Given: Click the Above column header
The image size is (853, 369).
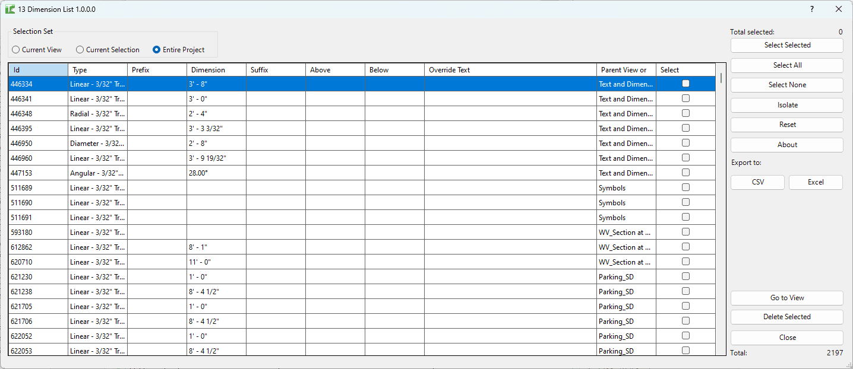Looking at the screenshot, I should (x=336, y=70).
